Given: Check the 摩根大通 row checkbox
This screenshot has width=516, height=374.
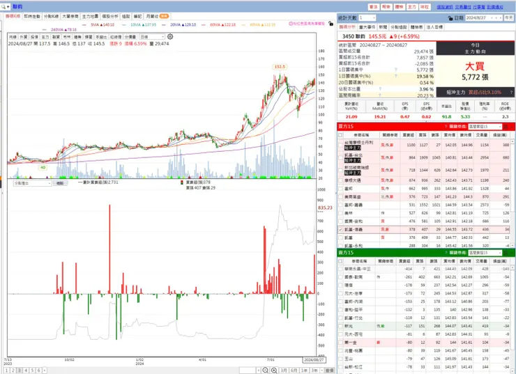Looking at the screenshot, I should (x=340, y=180).
